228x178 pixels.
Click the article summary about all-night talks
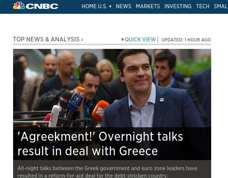click(x=107, y=172)
